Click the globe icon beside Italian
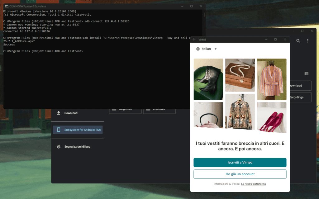This screenshot has height=199, width=319. [x=198, y=49]
